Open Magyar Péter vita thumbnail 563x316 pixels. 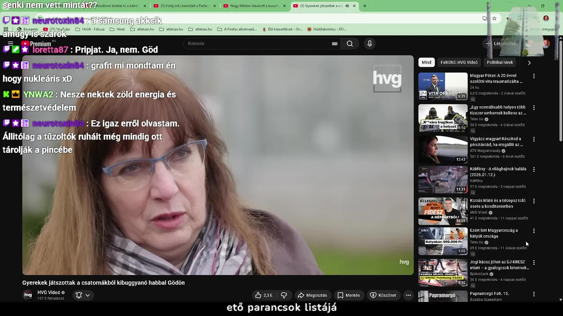pos(443,86)
